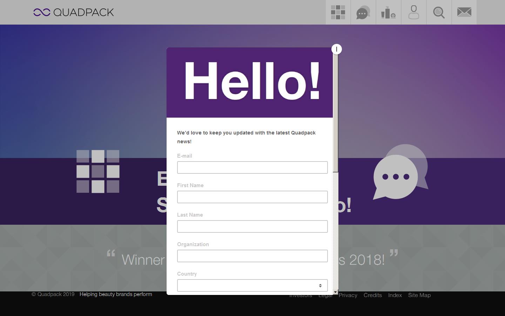Open the Site Map footer link

[x=419, y=295]
